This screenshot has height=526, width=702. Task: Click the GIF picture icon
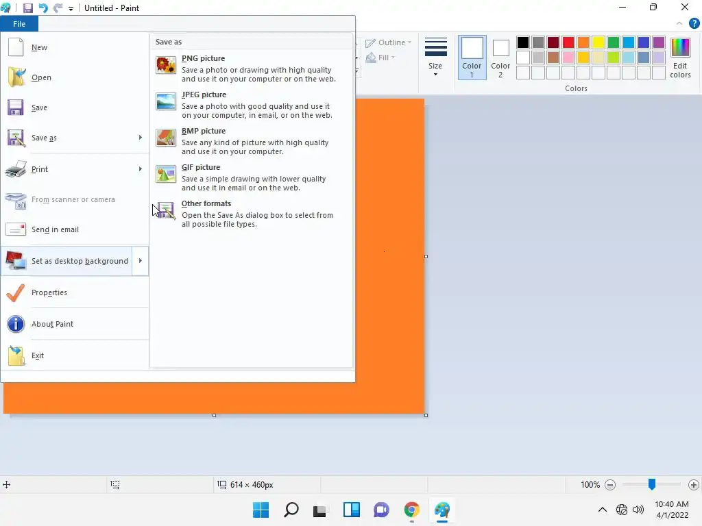point(166,174)
